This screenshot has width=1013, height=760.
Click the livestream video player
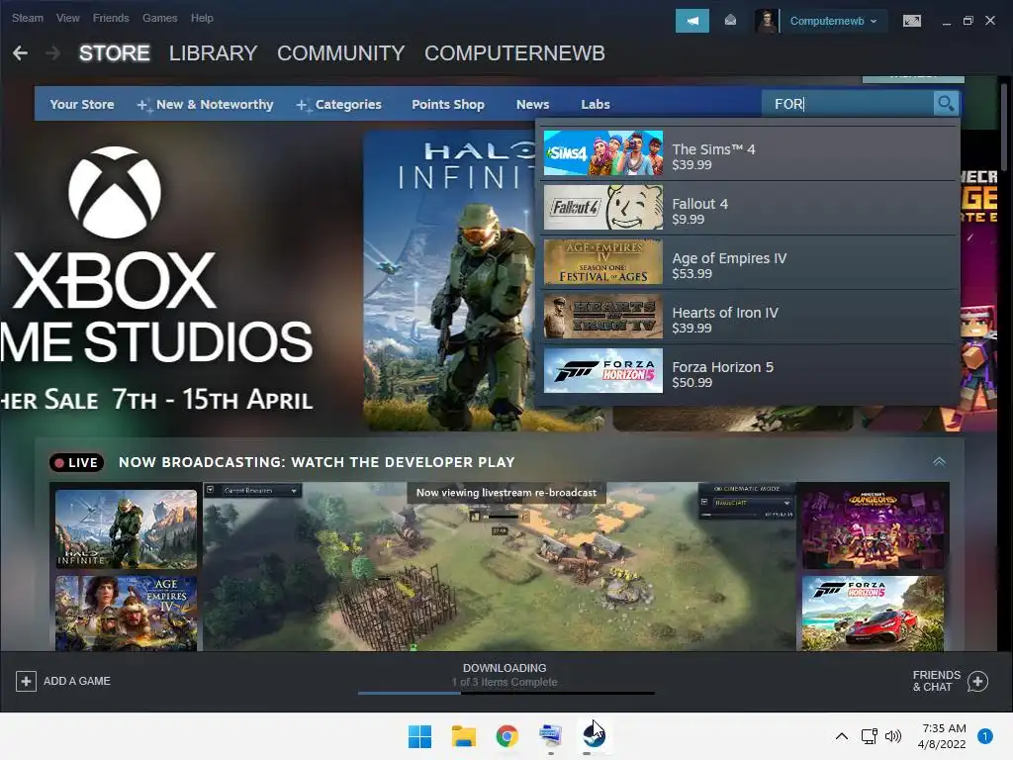(x=500, y=567)
